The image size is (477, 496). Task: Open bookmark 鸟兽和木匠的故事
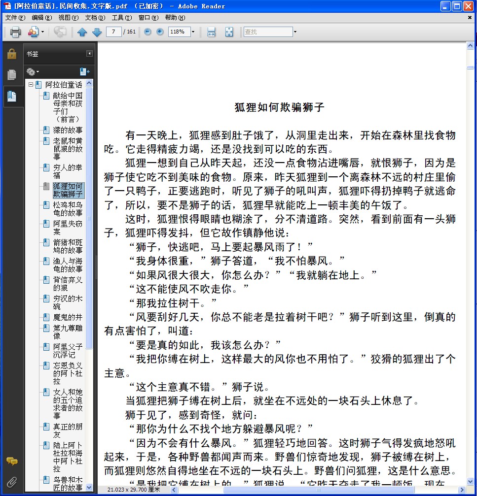[68, 484]
